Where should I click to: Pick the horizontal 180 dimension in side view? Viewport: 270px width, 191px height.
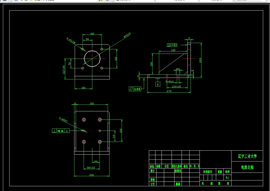(173, 50)
